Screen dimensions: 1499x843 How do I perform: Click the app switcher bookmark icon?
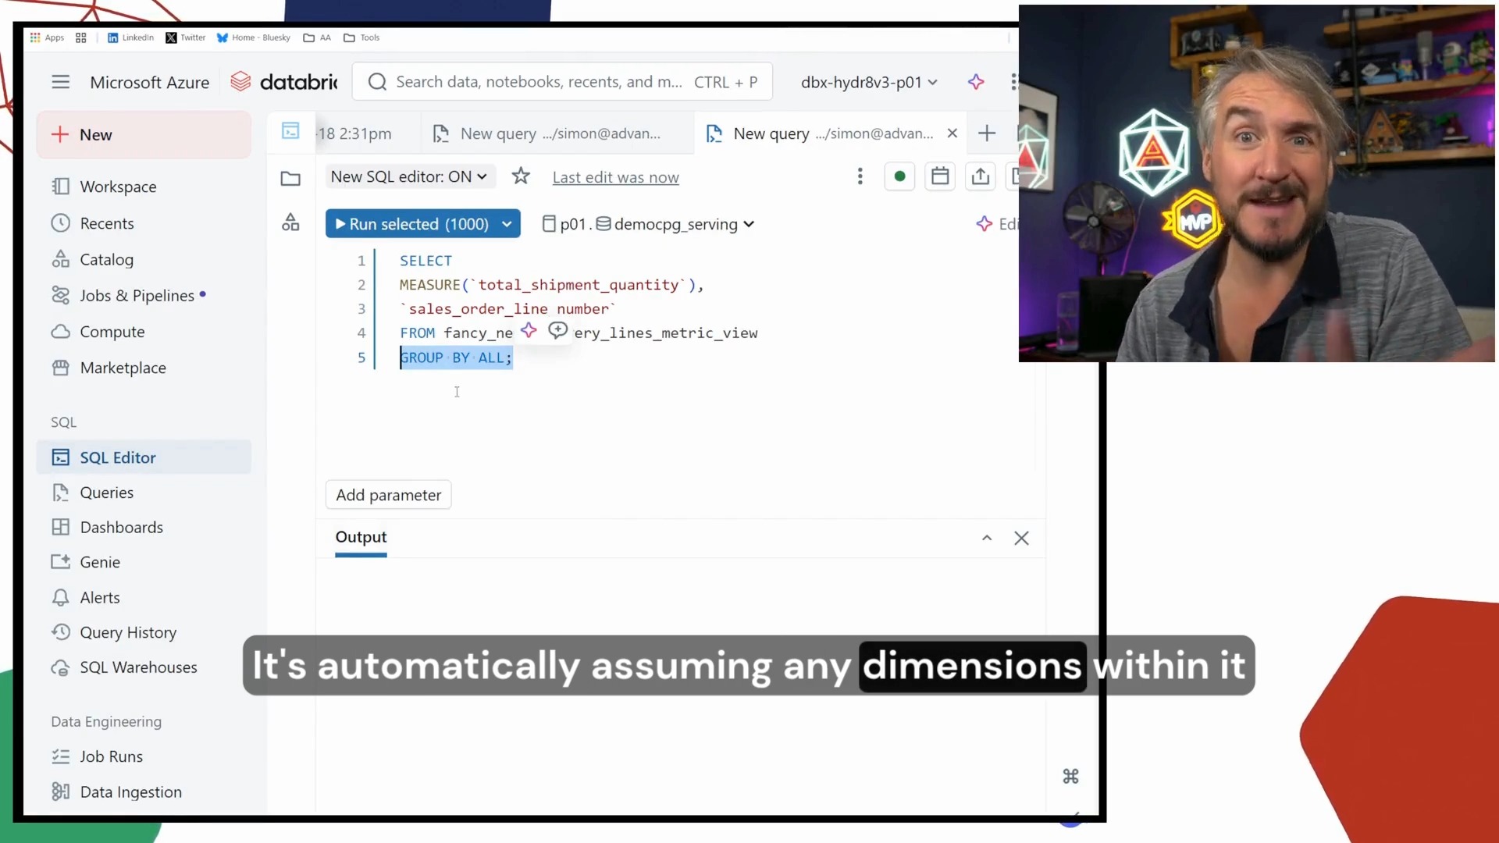tap(81, 37)
